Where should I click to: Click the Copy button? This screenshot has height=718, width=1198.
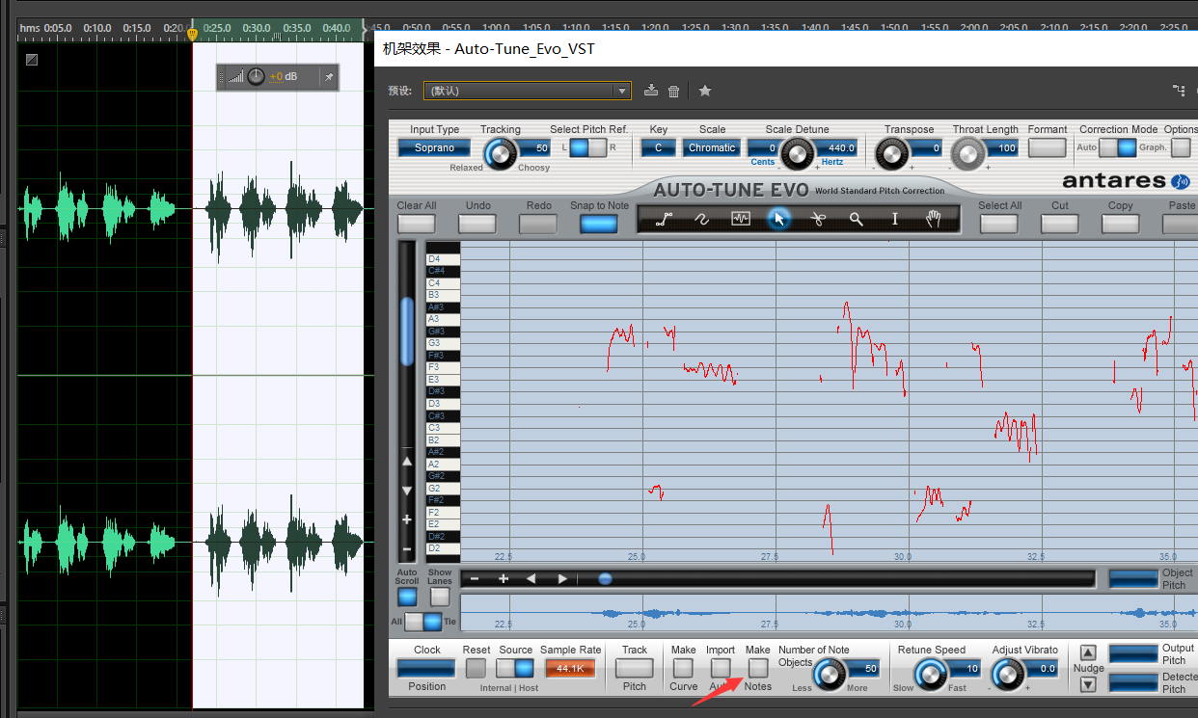(1121, 224)
